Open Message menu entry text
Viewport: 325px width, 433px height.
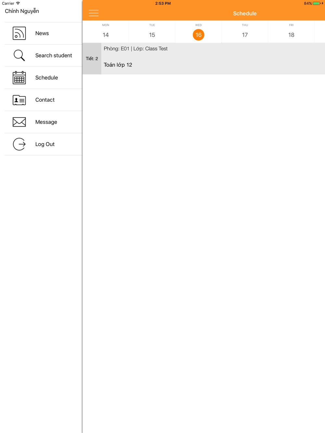pos(46,122)
